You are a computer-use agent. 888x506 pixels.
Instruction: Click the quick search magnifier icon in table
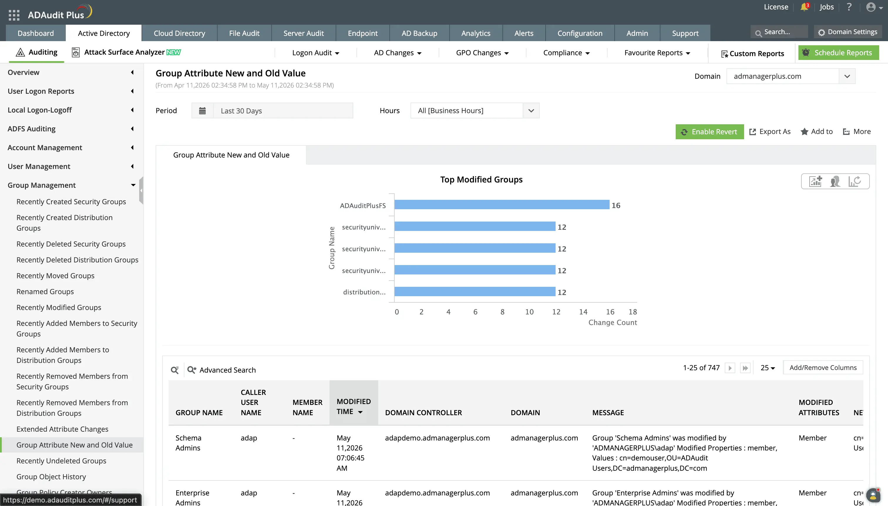[175, 370]
